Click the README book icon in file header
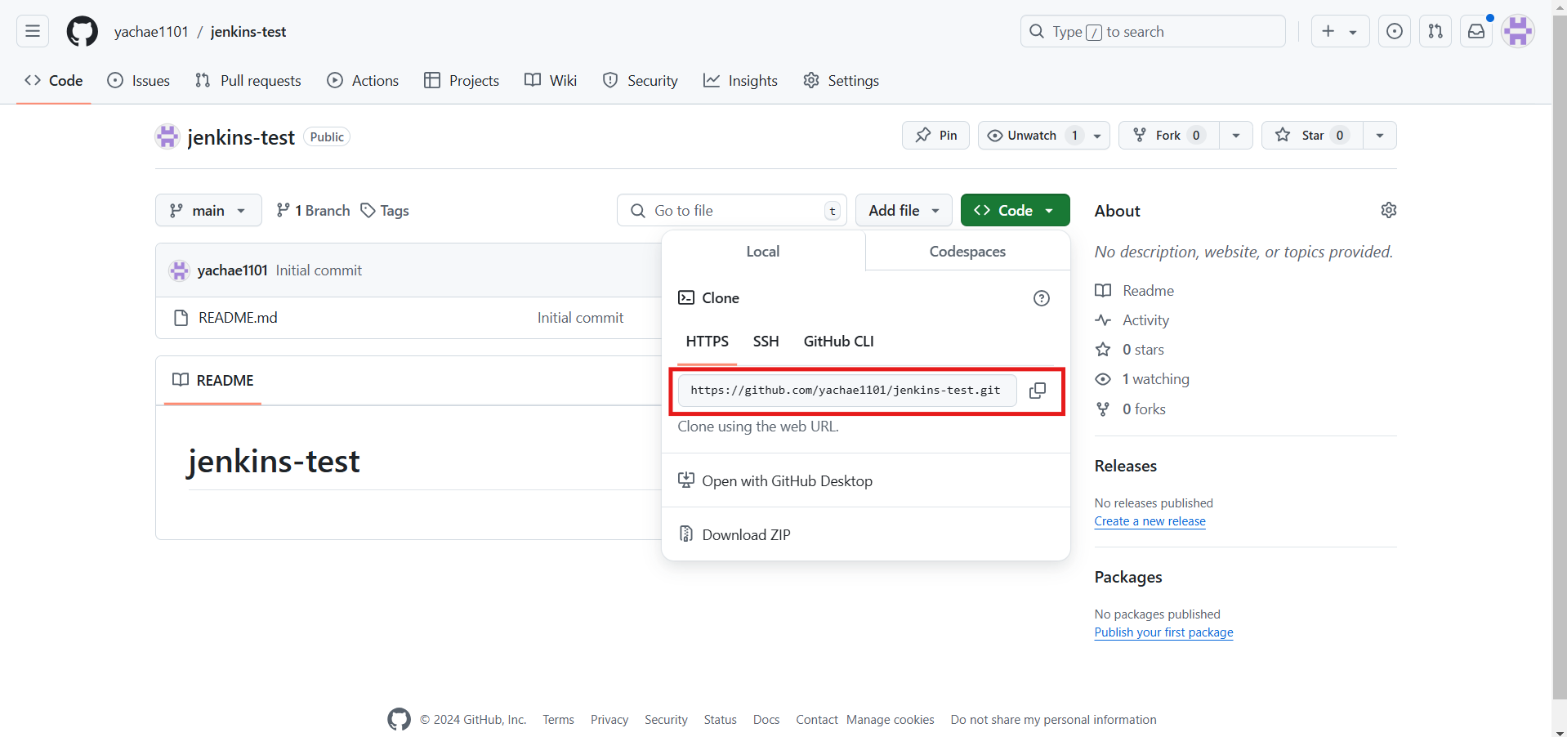The image size is (1567, 737). tap(181, 380)
